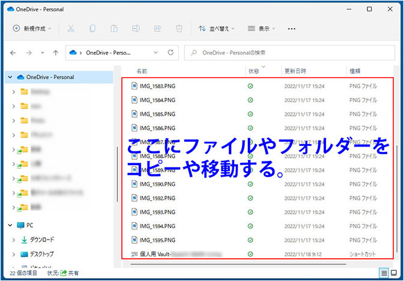Click the Copy icon in toolbar
This screenshot has width=404, height=281.
tap(92, 29)
